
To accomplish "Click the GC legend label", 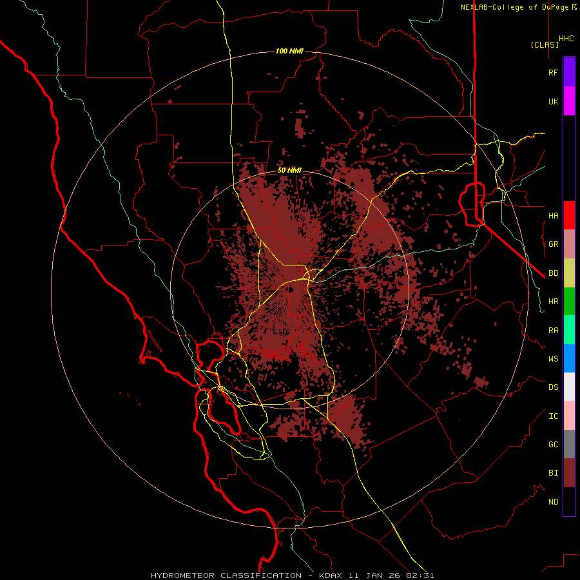I will click(x=554, y=444).
